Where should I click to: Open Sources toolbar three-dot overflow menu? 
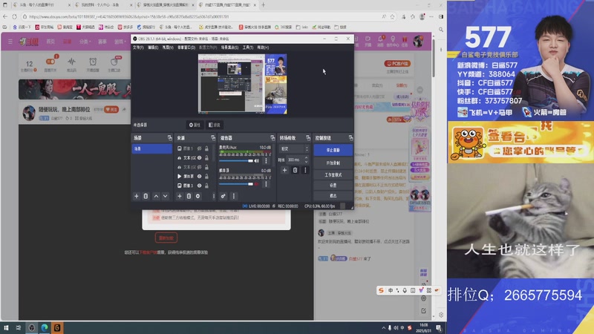(214, 196)
